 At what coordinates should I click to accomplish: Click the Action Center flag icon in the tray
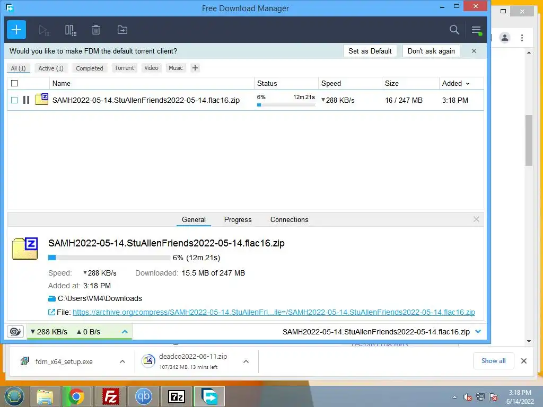tap(493, 397)
